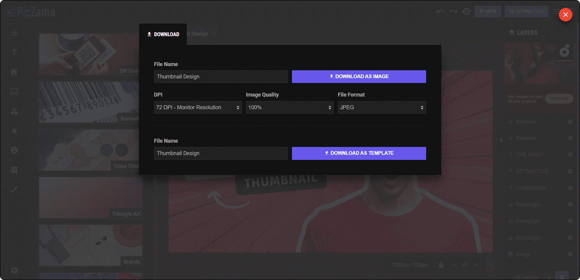Viewport: 580px width, 280px height.
Task: Close the download dialog with red X
Action: [565, 15]
